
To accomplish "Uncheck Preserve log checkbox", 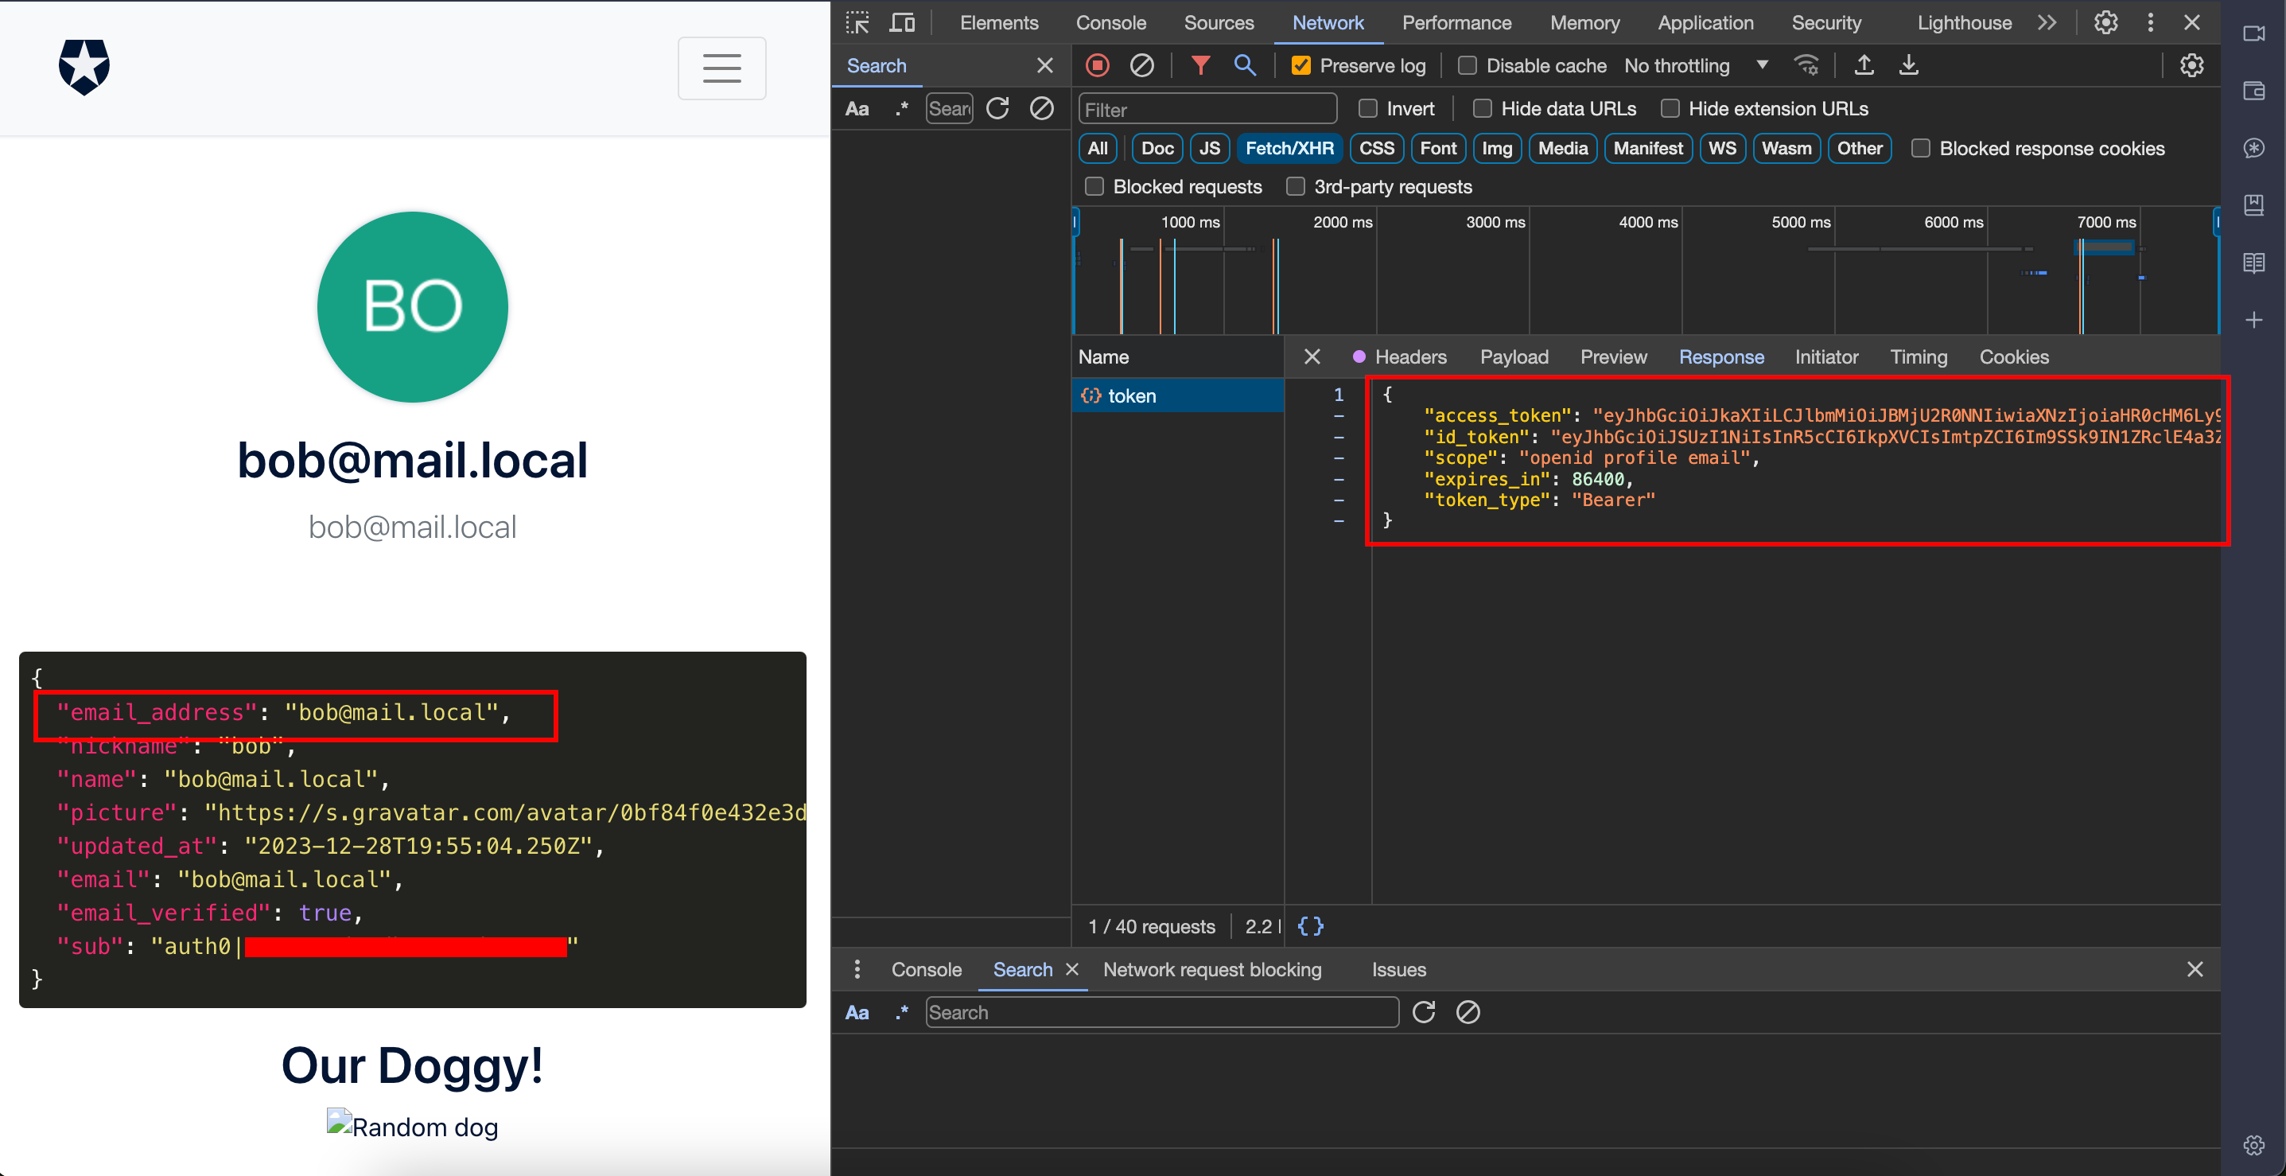I will click(1300, 66).
